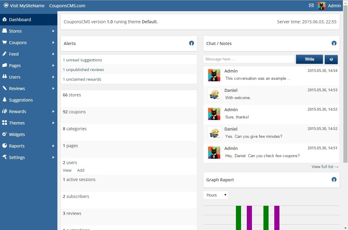Click into the Message here input field
348x230 pixels.
click(x=249, y=59)
